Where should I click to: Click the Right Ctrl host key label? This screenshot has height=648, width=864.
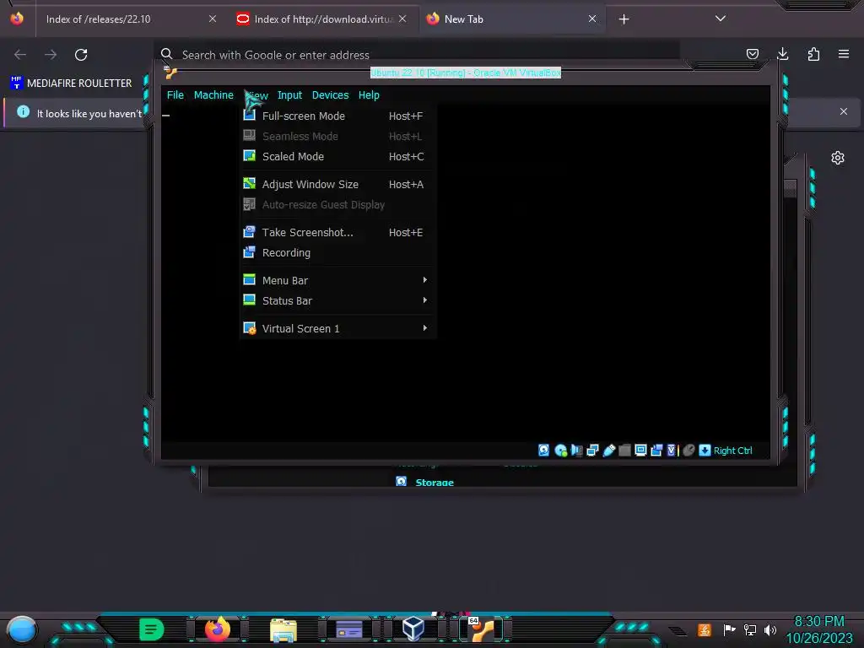point(733,451)
